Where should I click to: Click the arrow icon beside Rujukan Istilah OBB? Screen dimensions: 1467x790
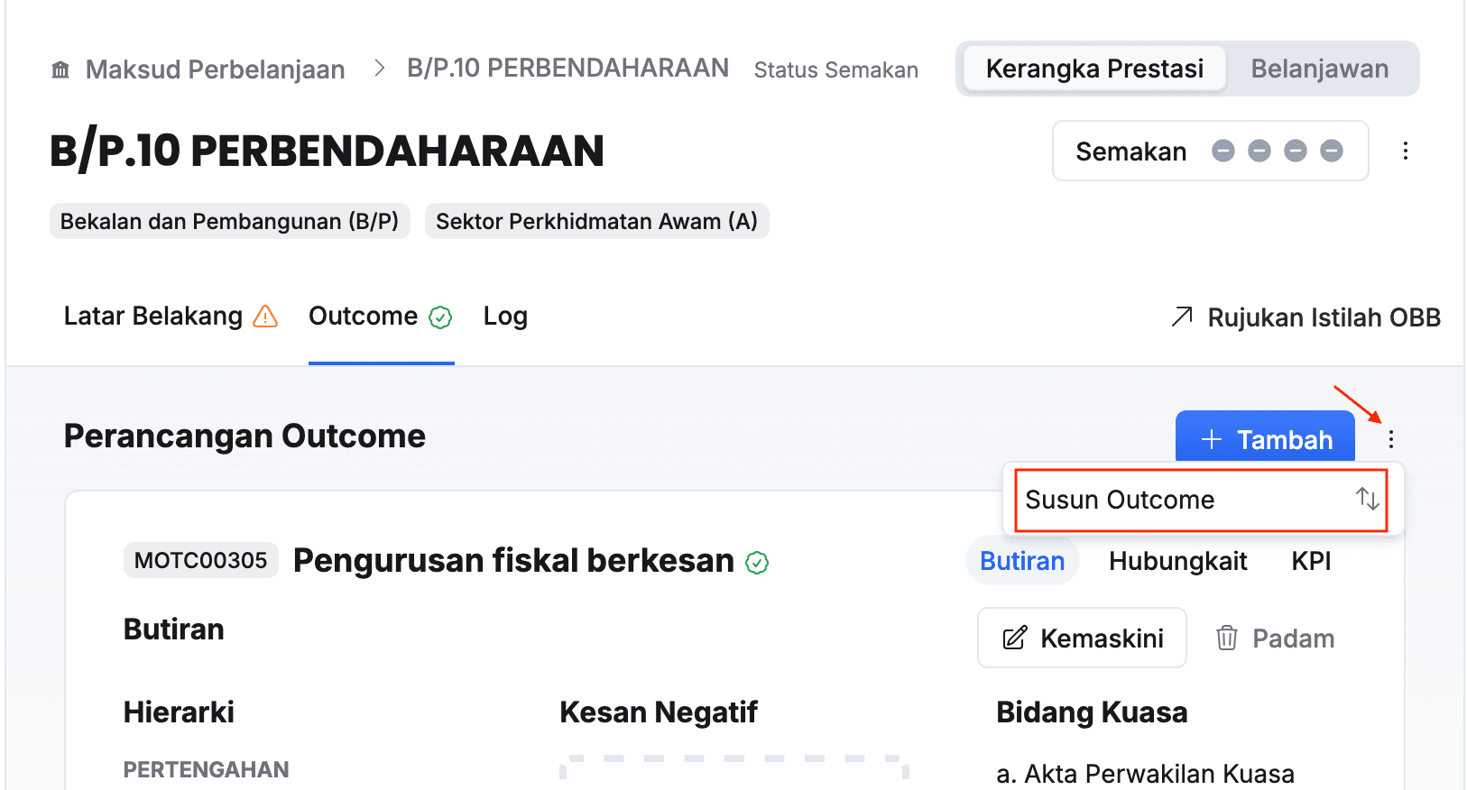point(1182,317)
